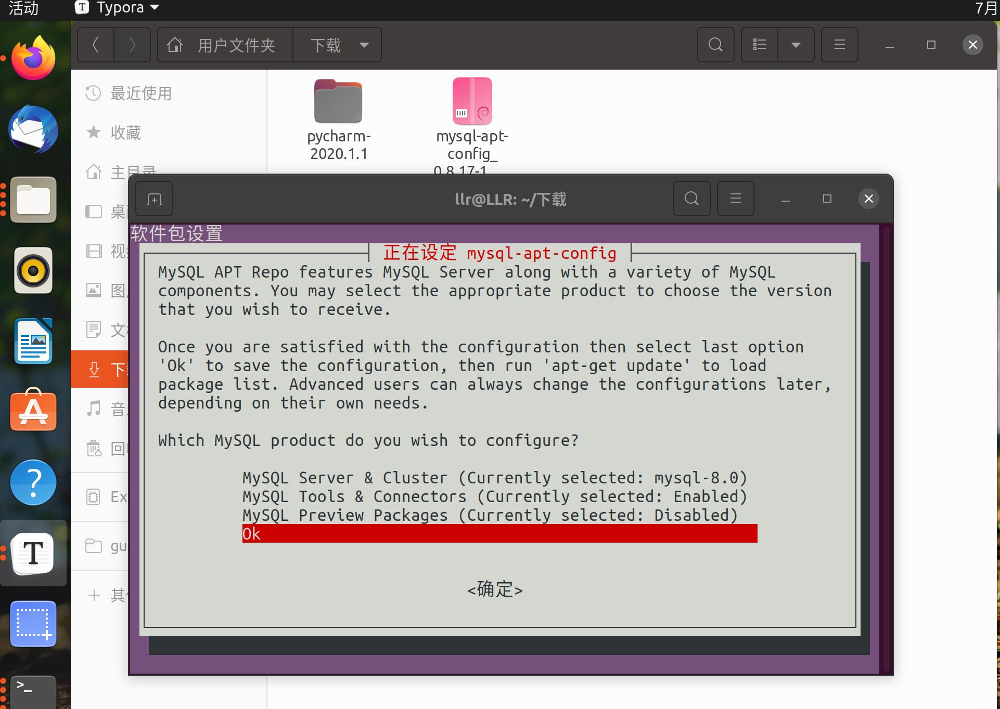1000x709 pixels.
Task: Open view options dropdown arrow
Action: tap(796, 45)
